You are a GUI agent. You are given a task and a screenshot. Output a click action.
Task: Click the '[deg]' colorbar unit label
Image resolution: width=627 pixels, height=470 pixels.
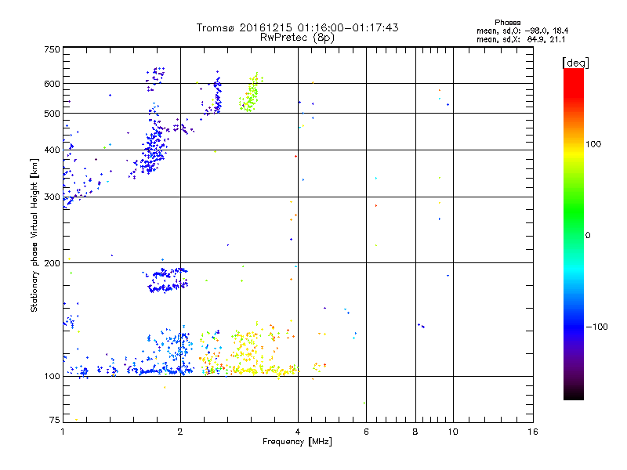pyautogui.click(x=575, y=63)
